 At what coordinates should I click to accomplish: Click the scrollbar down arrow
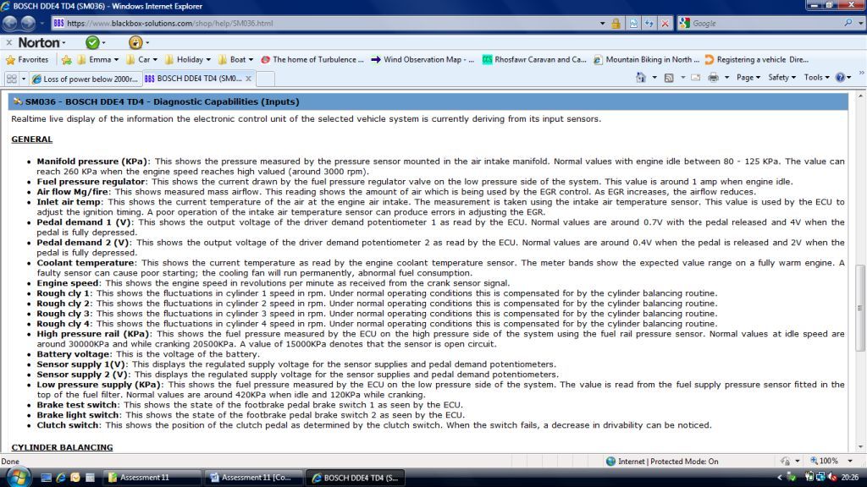(860, 446)
